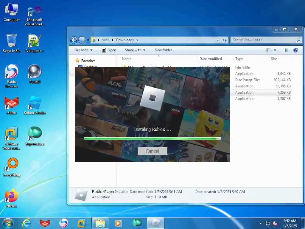Refresh the Downloads folder view
Image resolution: width=305 pixels, height=229 pixels.
tap(225, 40)
